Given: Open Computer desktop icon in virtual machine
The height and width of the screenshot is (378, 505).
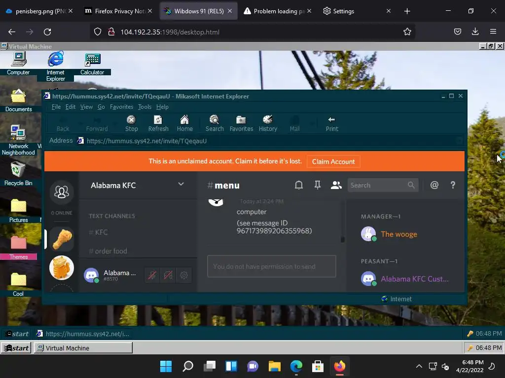Looking at the screenshot, I should coord(18,63).
